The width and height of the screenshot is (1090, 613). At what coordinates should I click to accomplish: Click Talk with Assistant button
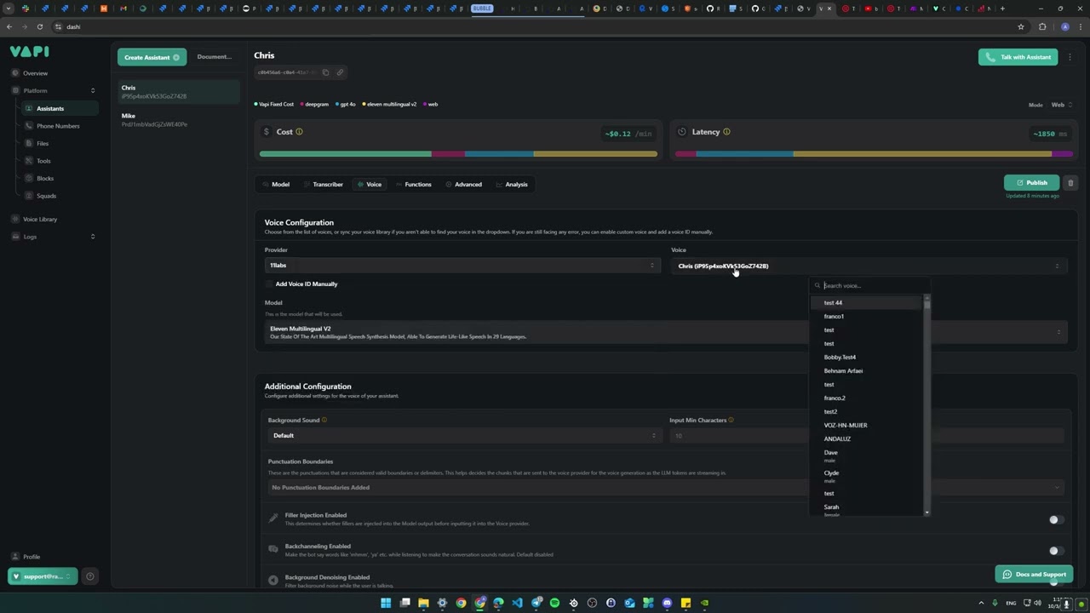pyautogui.click(x=1018, y=57)
